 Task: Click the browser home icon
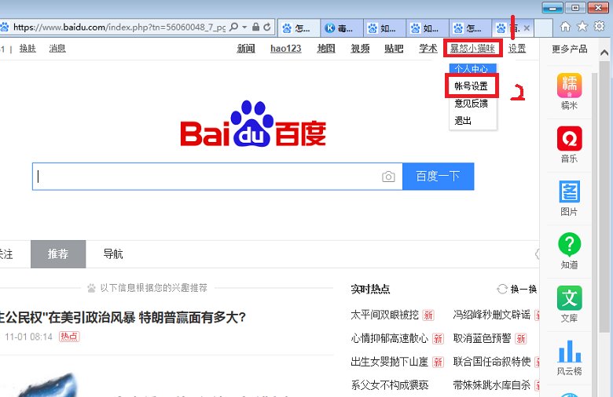pos(565,27)
